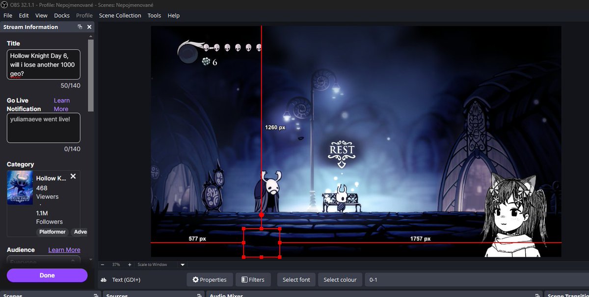Click the scrollbar up arrow in Stream Information
The width and height of the screenshot is (589, 297).
(91, 37)
